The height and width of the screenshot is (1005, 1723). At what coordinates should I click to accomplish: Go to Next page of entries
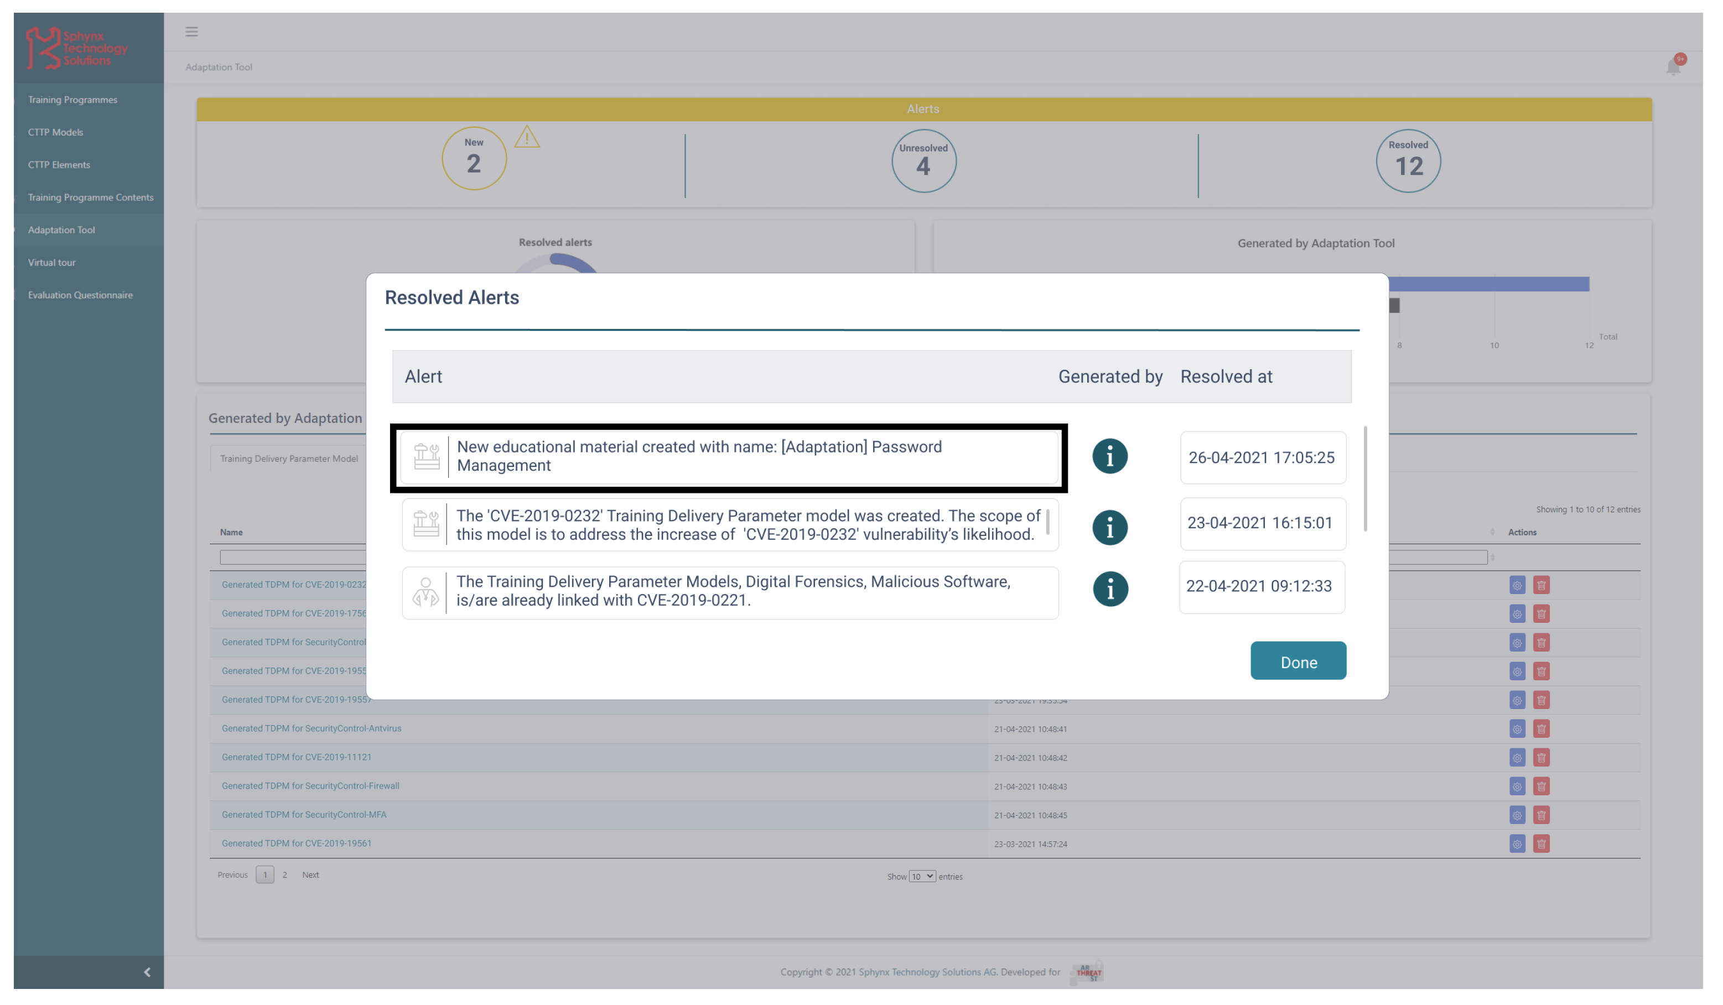[310, 874]
